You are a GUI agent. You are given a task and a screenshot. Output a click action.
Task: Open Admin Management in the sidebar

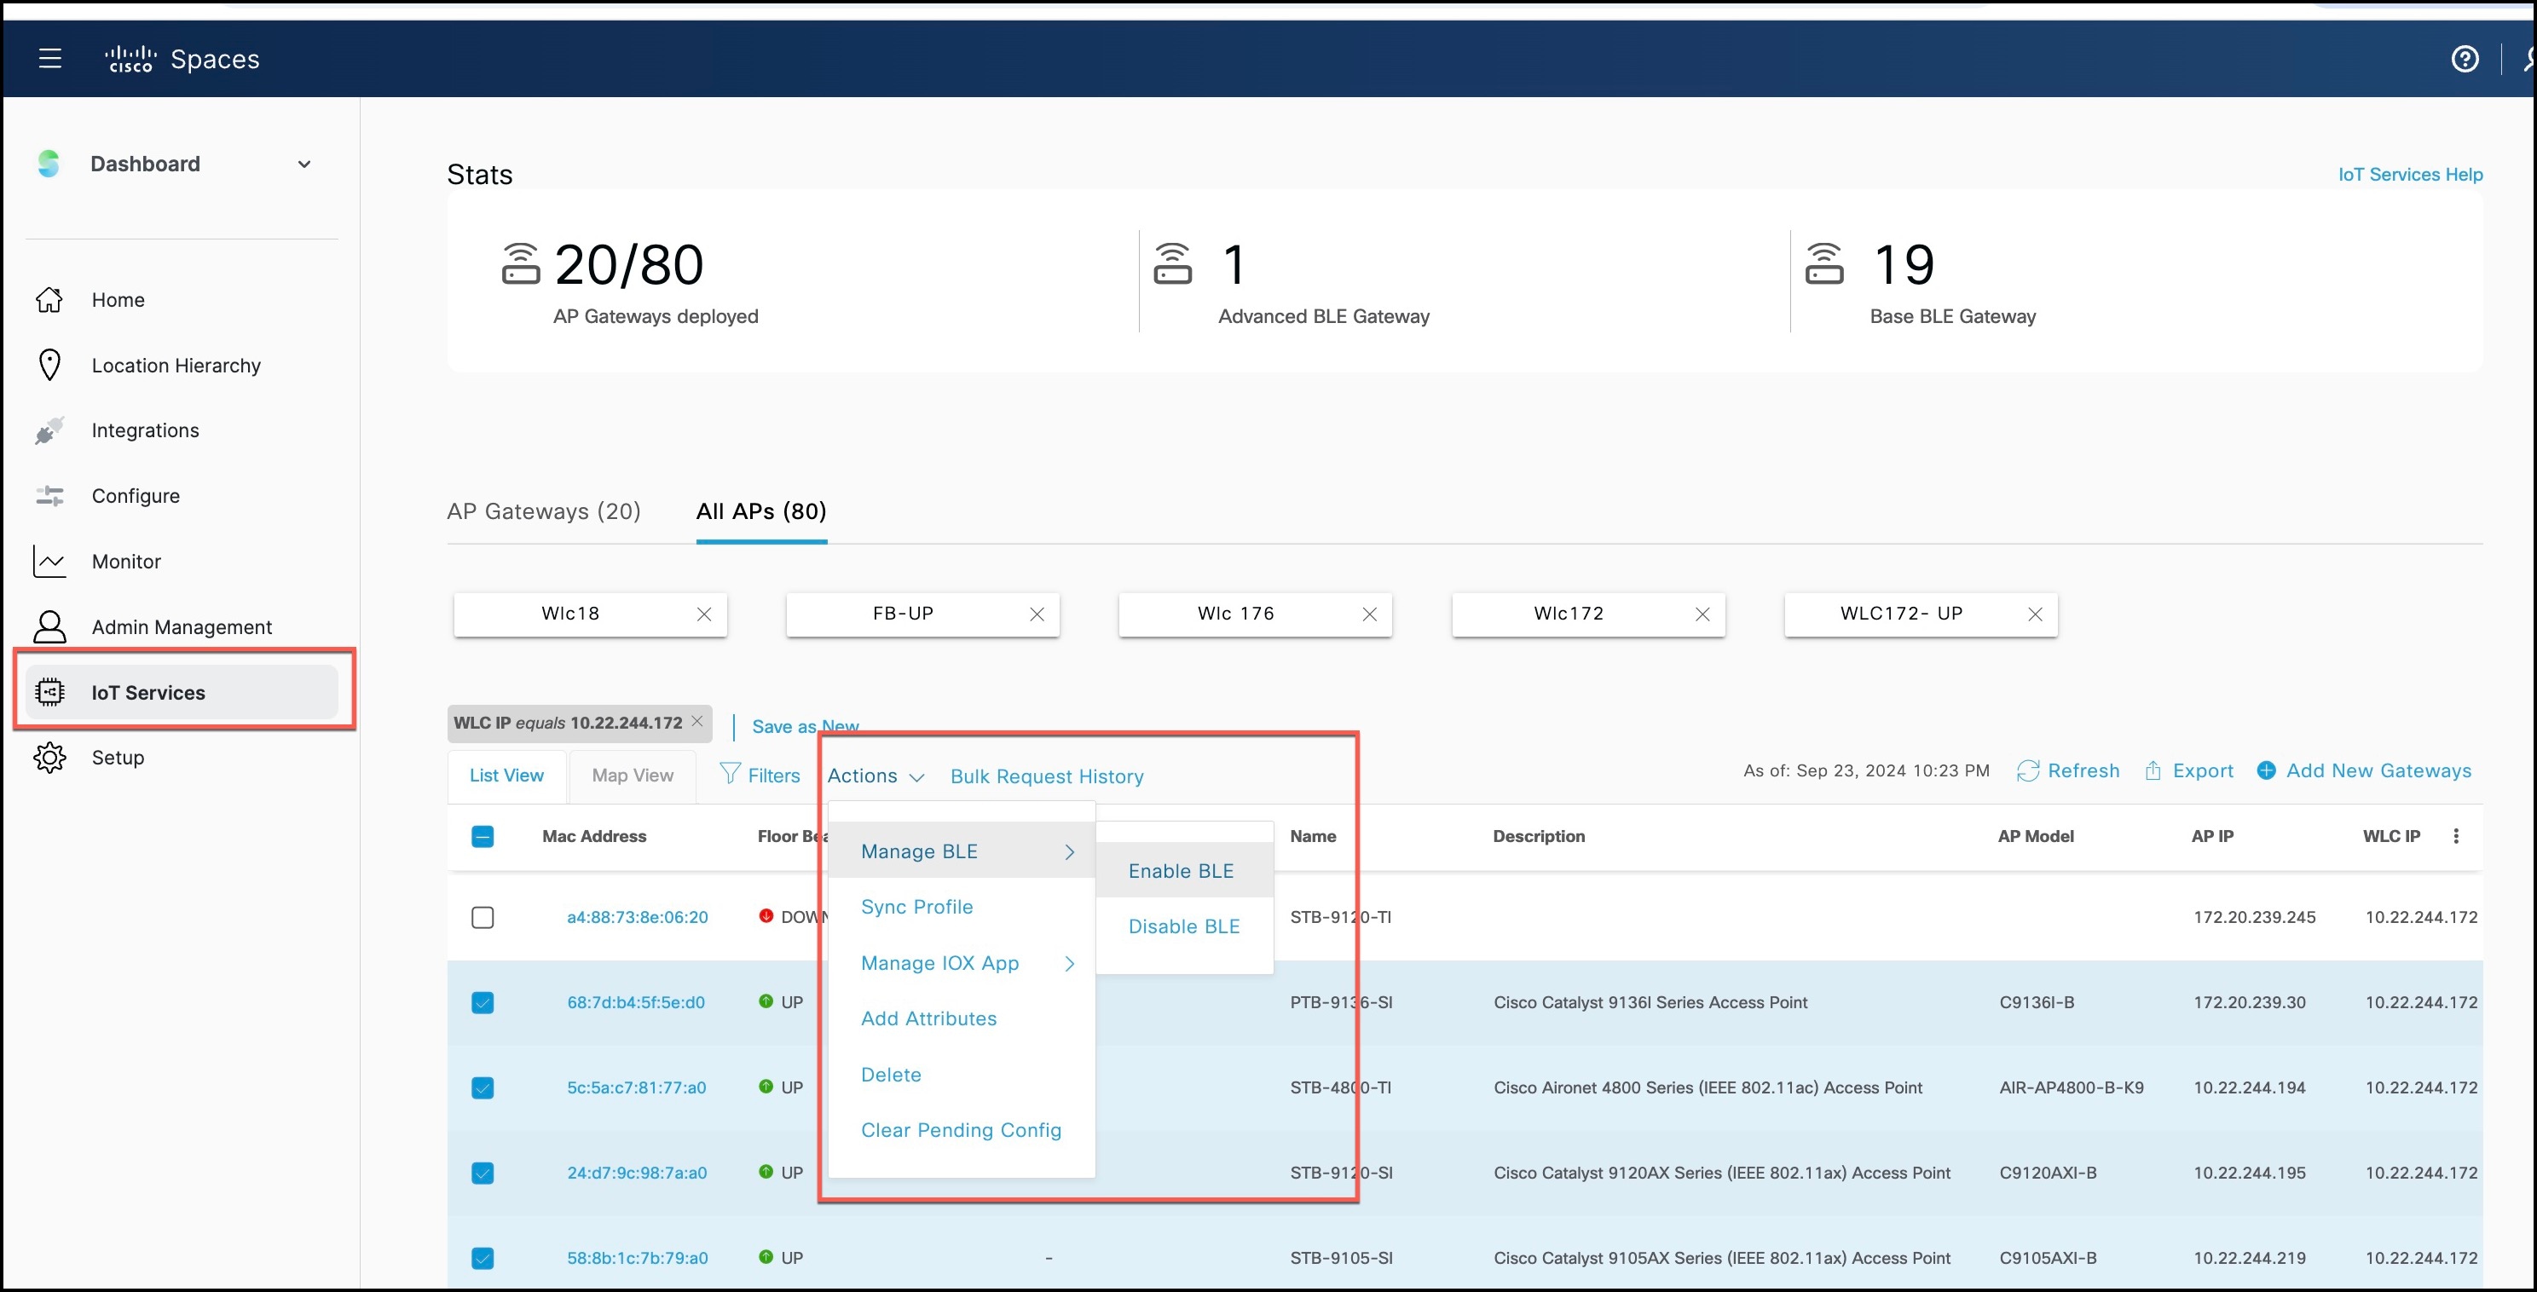pos(182,627)
